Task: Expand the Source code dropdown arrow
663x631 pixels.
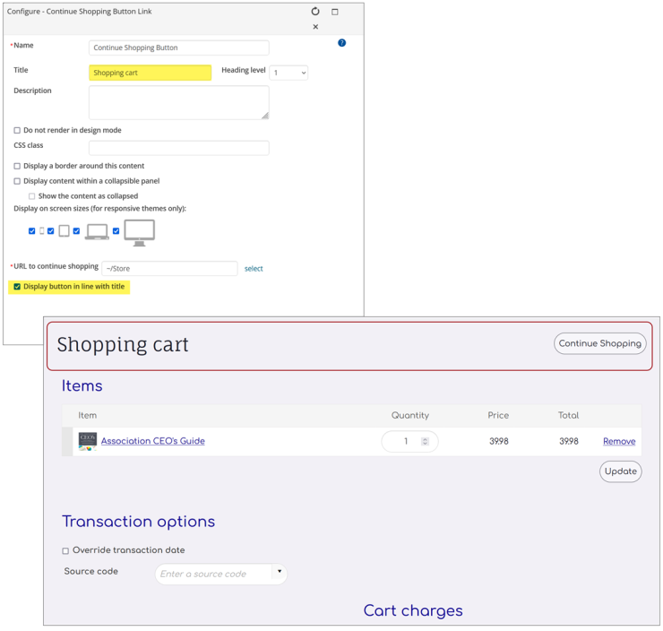Action: (279, 572)
